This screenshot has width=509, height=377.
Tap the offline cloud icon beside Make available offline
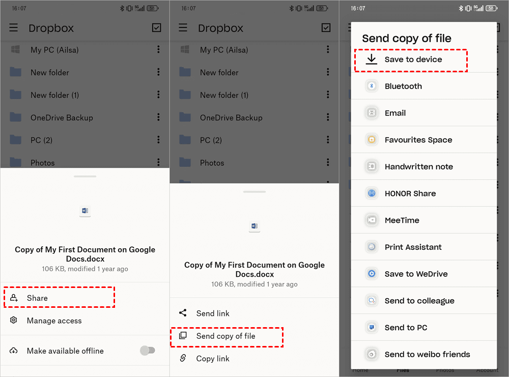(14, 351)
